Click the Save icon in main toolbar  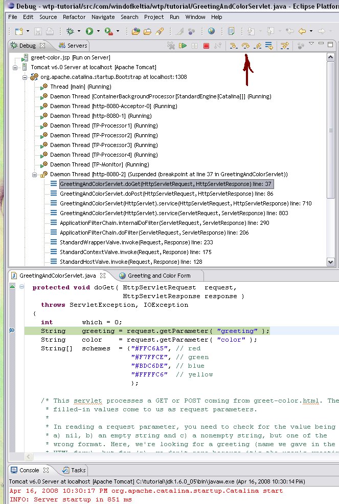tap(38, 31)
